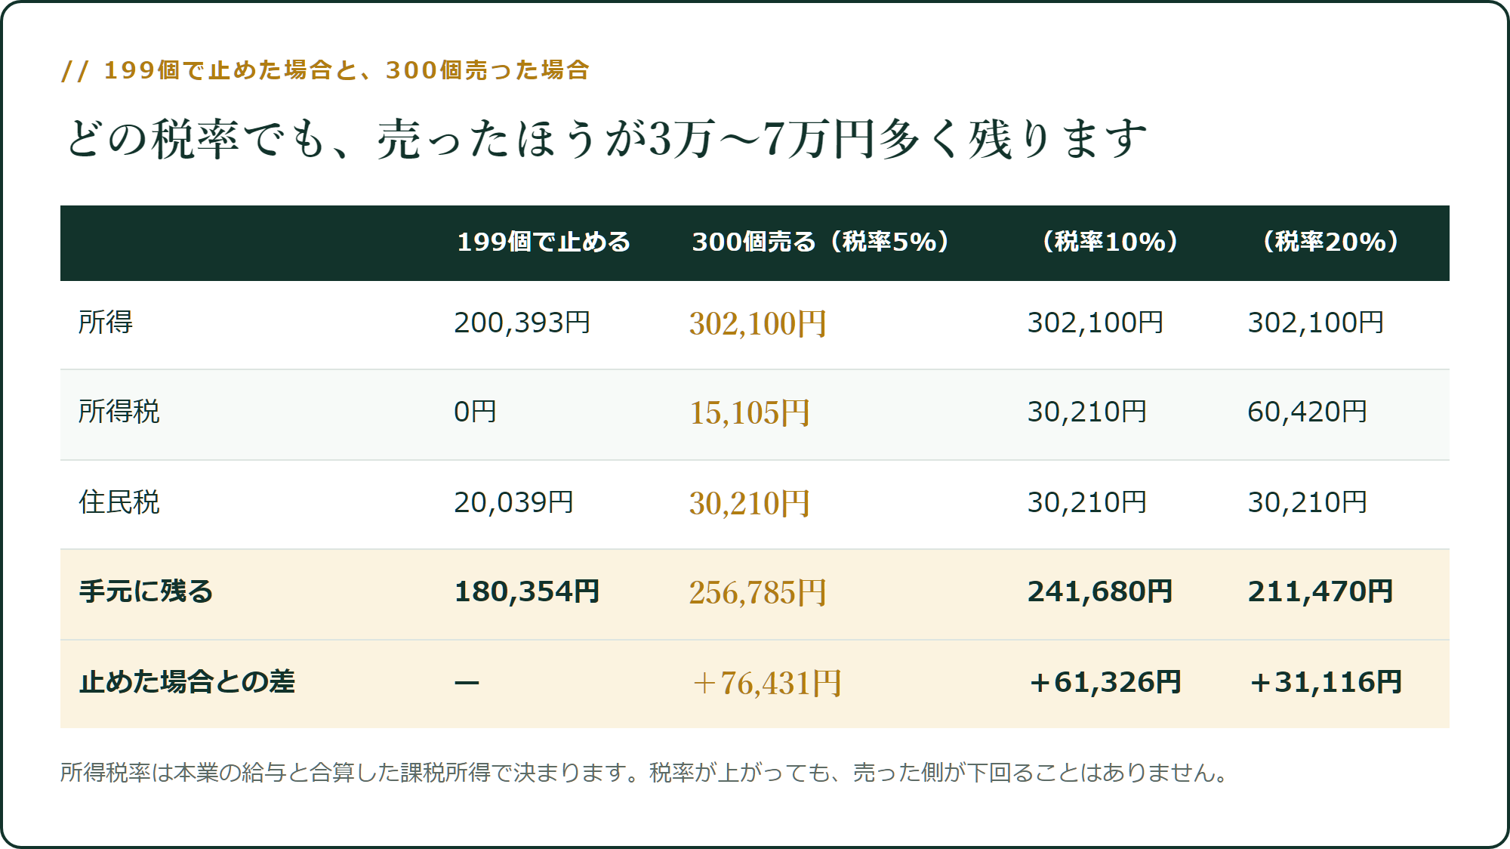Screen dimensions: 1510x849
Task: Select gold 住民税 value '30,210円'
Action: 750,504
